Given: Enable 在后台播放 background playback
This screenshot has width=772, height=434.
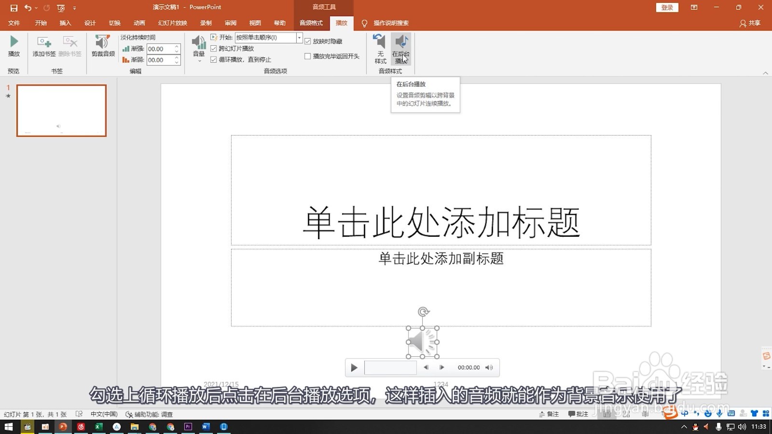Looking at the screenshot, I should [401, 48].
